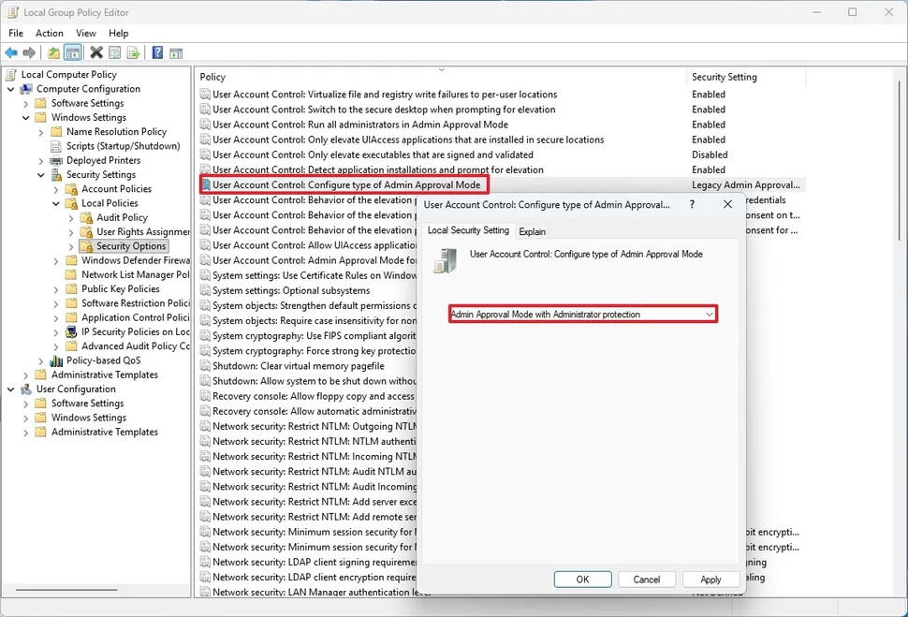Switch to the Explain tab
This screenshot has height=617, width=908.
533,230
